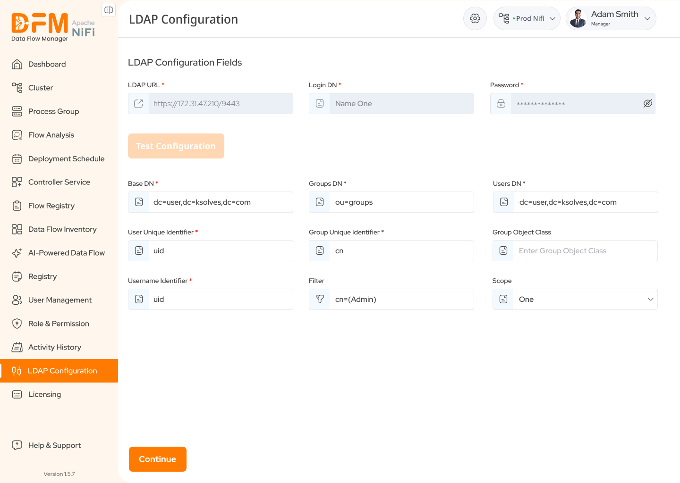
Task: Open settings via the gear icon
Action: (x=475, y=18)
